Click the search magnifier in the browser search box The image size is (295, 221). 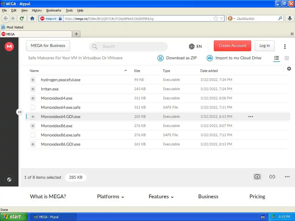(280, 18)
